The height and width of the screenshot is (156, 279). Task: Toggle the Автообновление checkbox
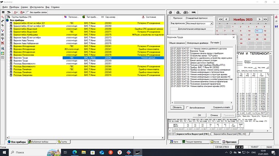(x=187, y=107)
